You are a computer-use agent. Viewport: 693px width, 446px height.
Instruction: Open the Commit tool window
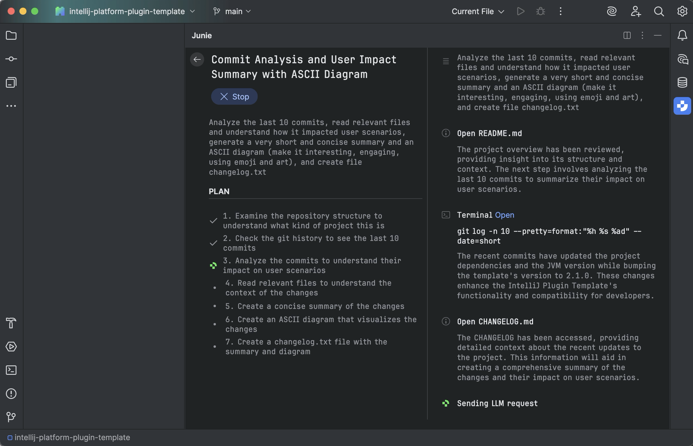click(11, 59)
